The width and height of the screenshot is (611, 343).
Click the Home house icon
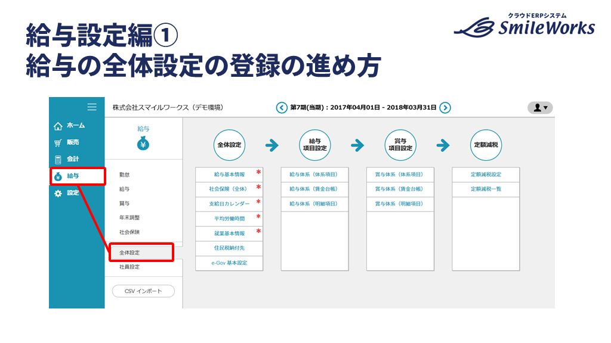pos(58,126)
